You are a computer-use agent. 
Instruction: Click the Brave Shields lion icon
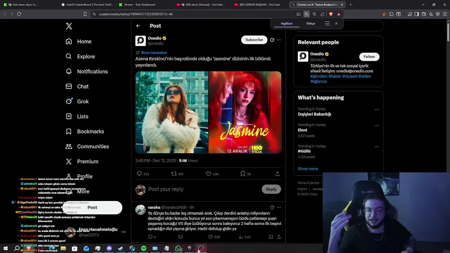point(331,14)
